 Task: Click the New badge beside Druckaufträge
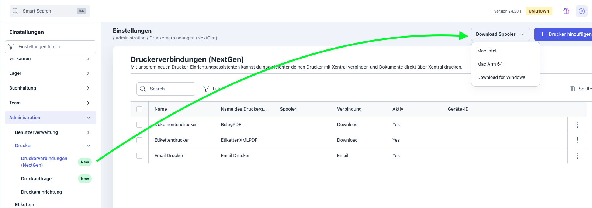85,179
